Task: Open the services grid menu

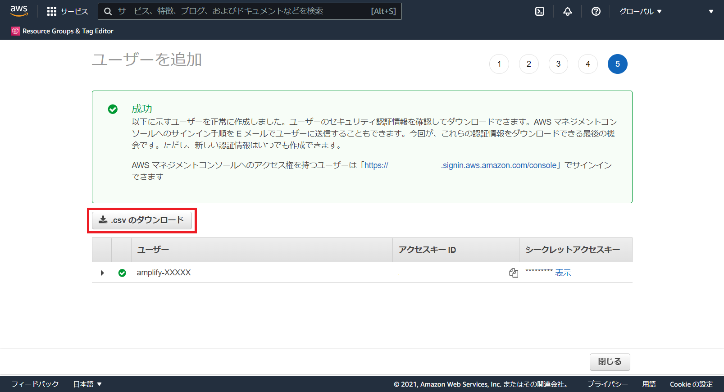Action: coord(52,11)
